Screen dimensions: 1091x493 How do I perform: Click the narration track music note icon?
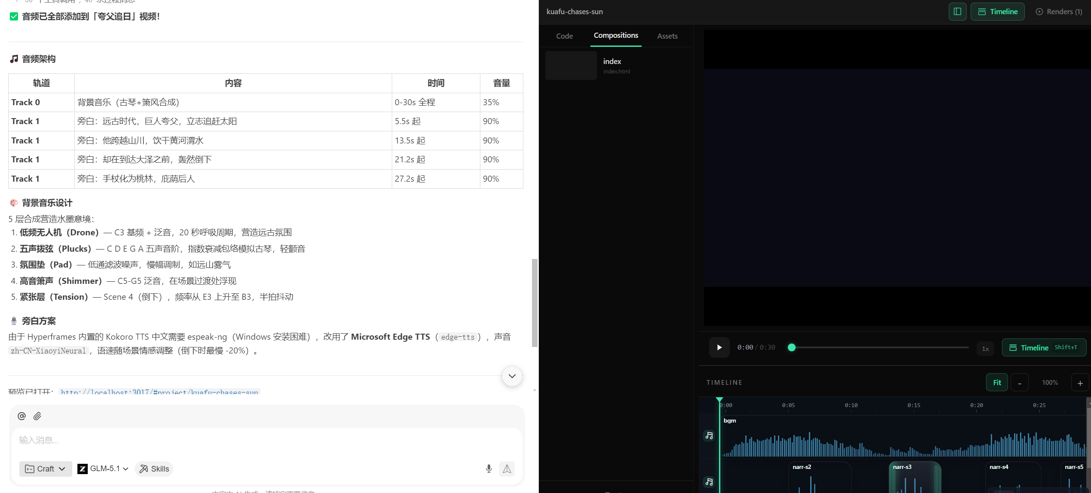pyautogui.click(x=709, y=482)
